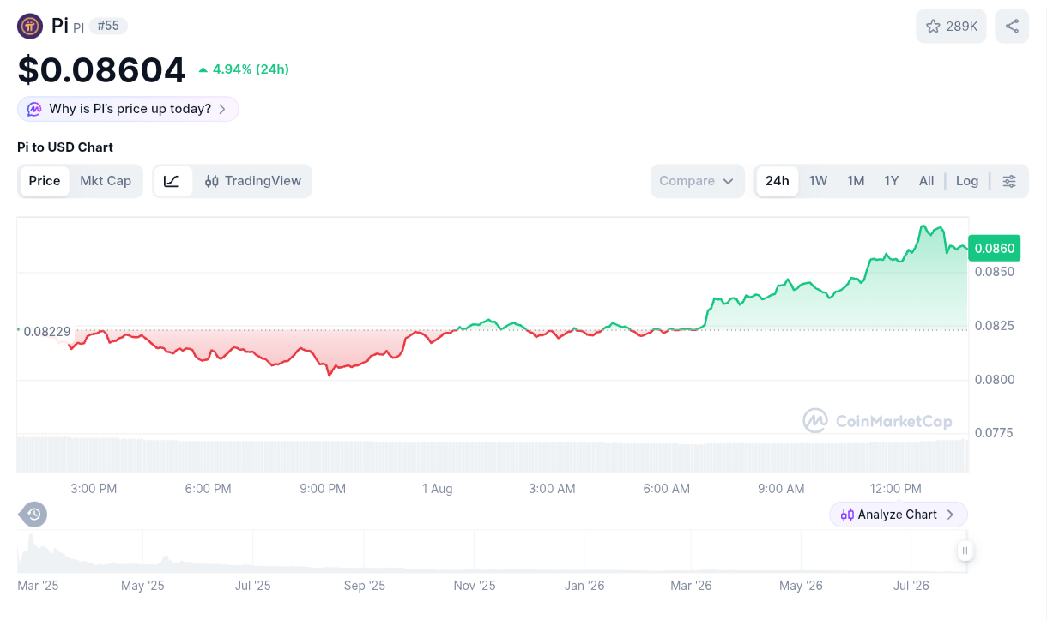Toggle the Log scale option
The image size is (1047, 620).
[x=967, y=181]
